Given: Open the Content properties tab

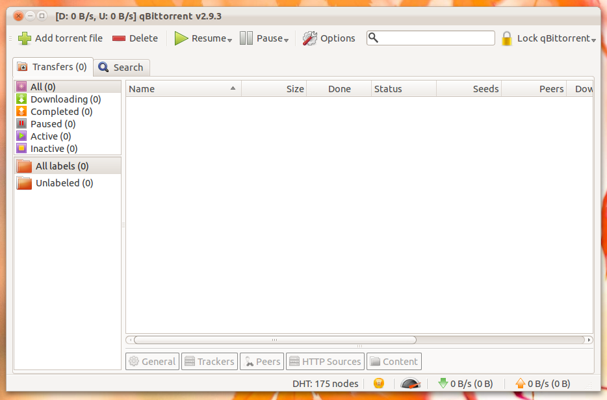Looking at the screenshot, I should tap(394, 361).
